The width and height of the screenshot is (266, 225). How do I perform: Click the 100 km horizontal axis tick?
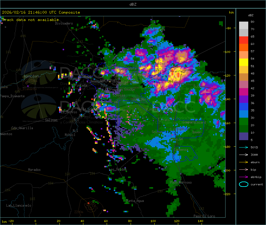153,221
